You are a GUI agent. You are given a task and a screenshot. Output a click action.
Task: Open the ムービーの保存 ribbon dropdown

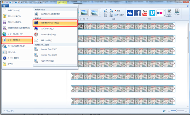point(169,13)
